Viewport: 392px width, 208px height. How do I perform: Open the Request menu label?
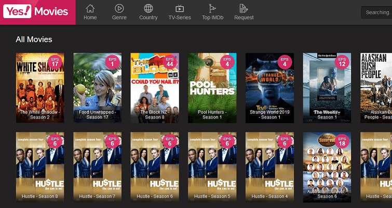(244, 18)
